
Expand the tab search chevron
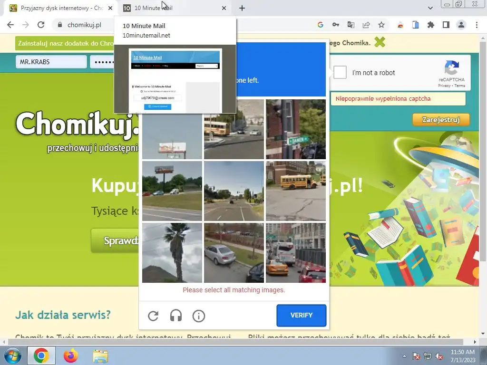pyautogui.click(x=430, y=8)
